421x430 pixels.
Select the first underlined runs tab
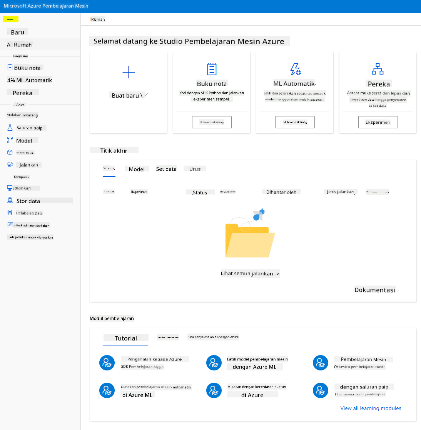109,168
